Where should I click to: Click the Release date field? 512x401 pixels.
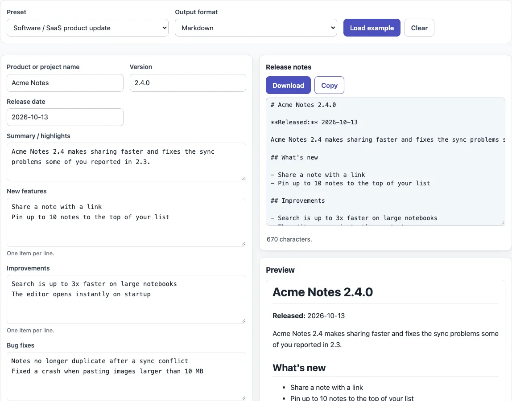click(x=65, y=117)
